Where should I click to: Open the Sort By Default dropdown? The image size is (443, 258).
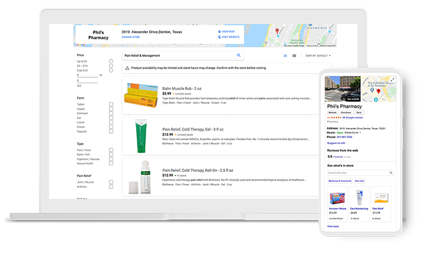[318, 56]
